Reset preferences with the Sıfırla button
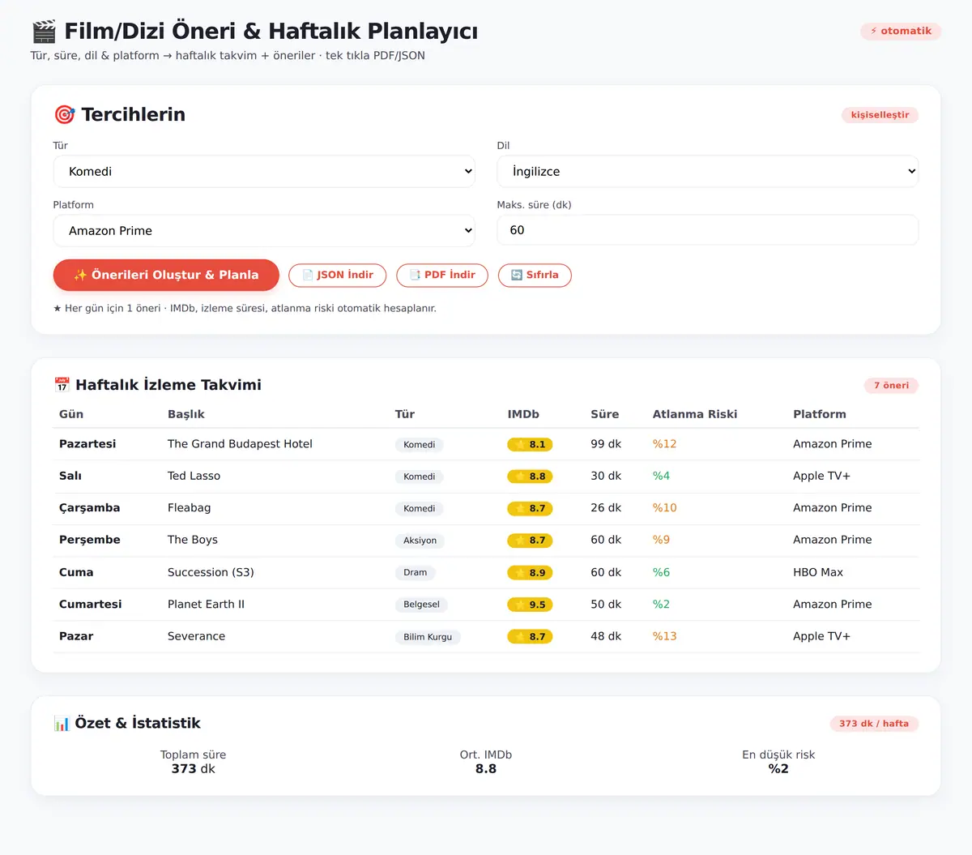Image resolution: width=972 pixels, height=855 pixels. 535,275
